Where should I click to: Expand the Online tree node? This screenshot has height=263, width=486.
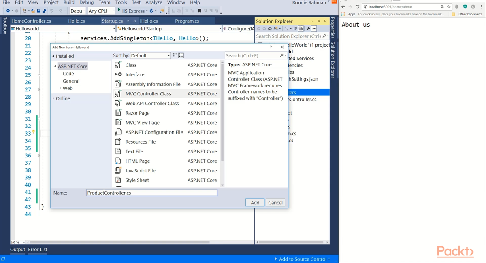[53, 98]
